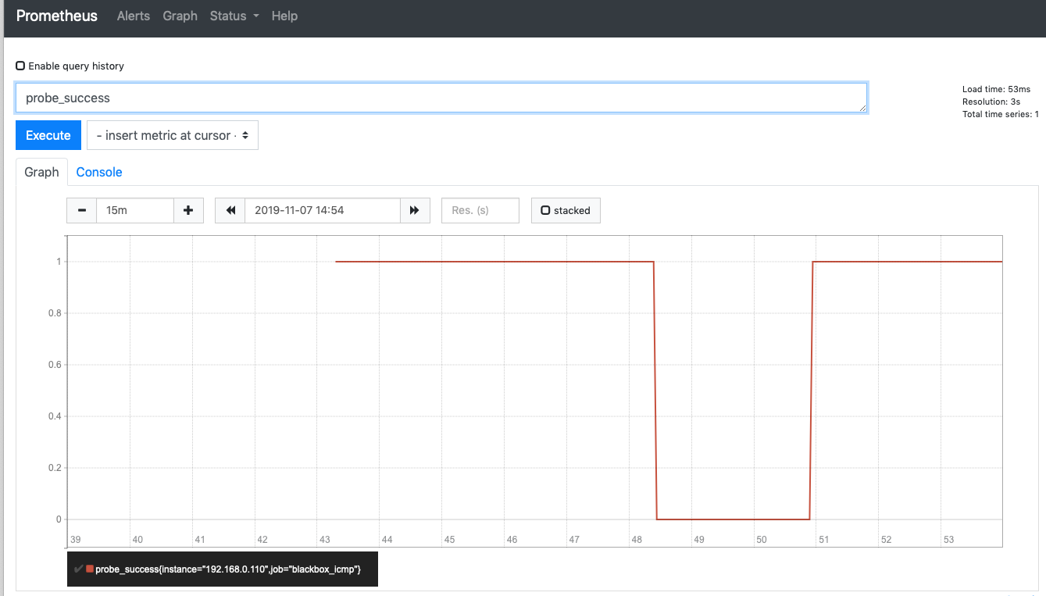Screen dimensions: 1046x596
Task: Click the end time field 2019-11-07 14:54
Action: pos(323,210)
